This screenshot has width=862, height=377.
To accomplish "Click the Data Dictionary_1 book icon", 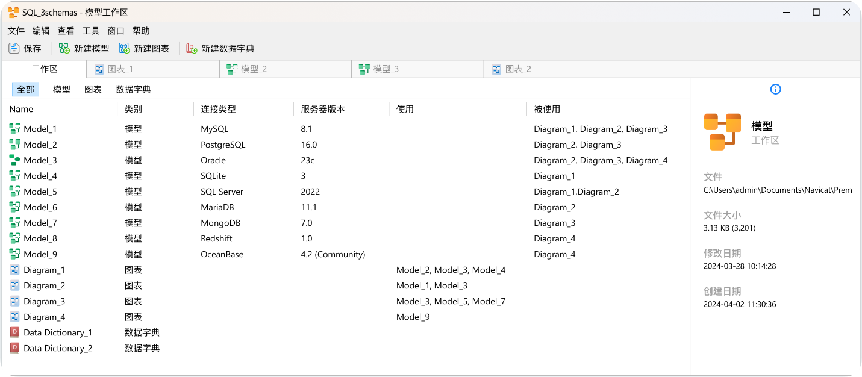I will coord(15,332).
